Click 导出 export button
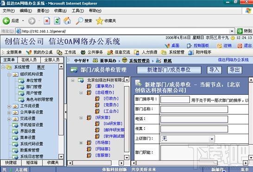This screenshot has width=253, height=172. pos(234,70)
